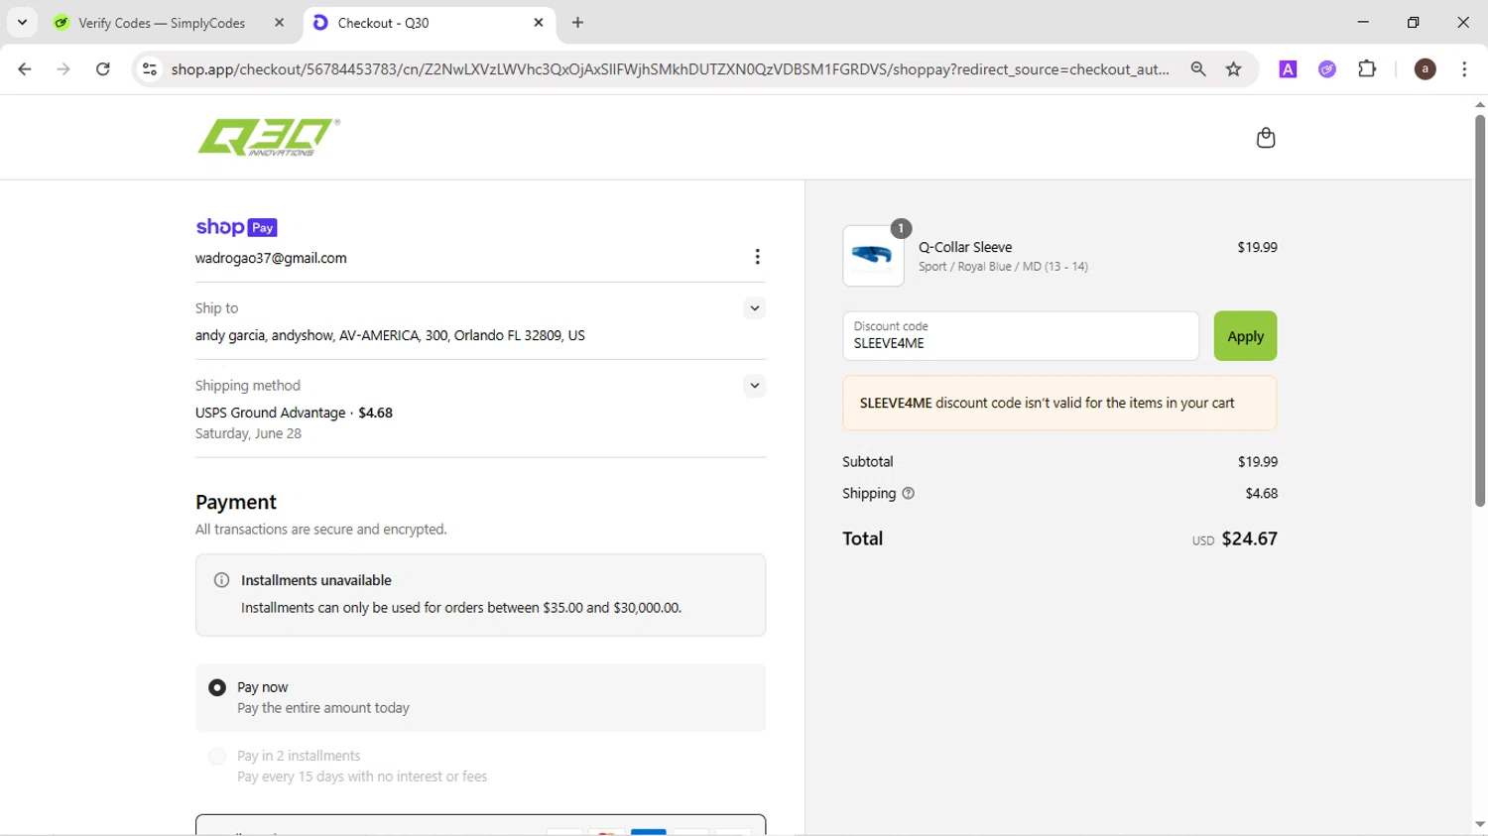Click the Installments unavailable info icon

pyautogui.click(x=222, y=580)
